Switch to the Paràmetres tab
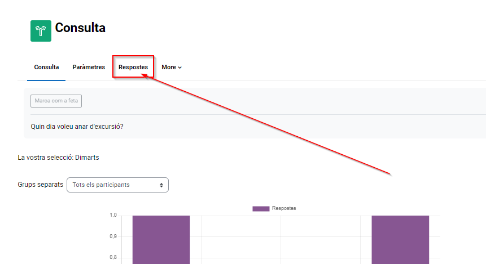 click(89, 67)
